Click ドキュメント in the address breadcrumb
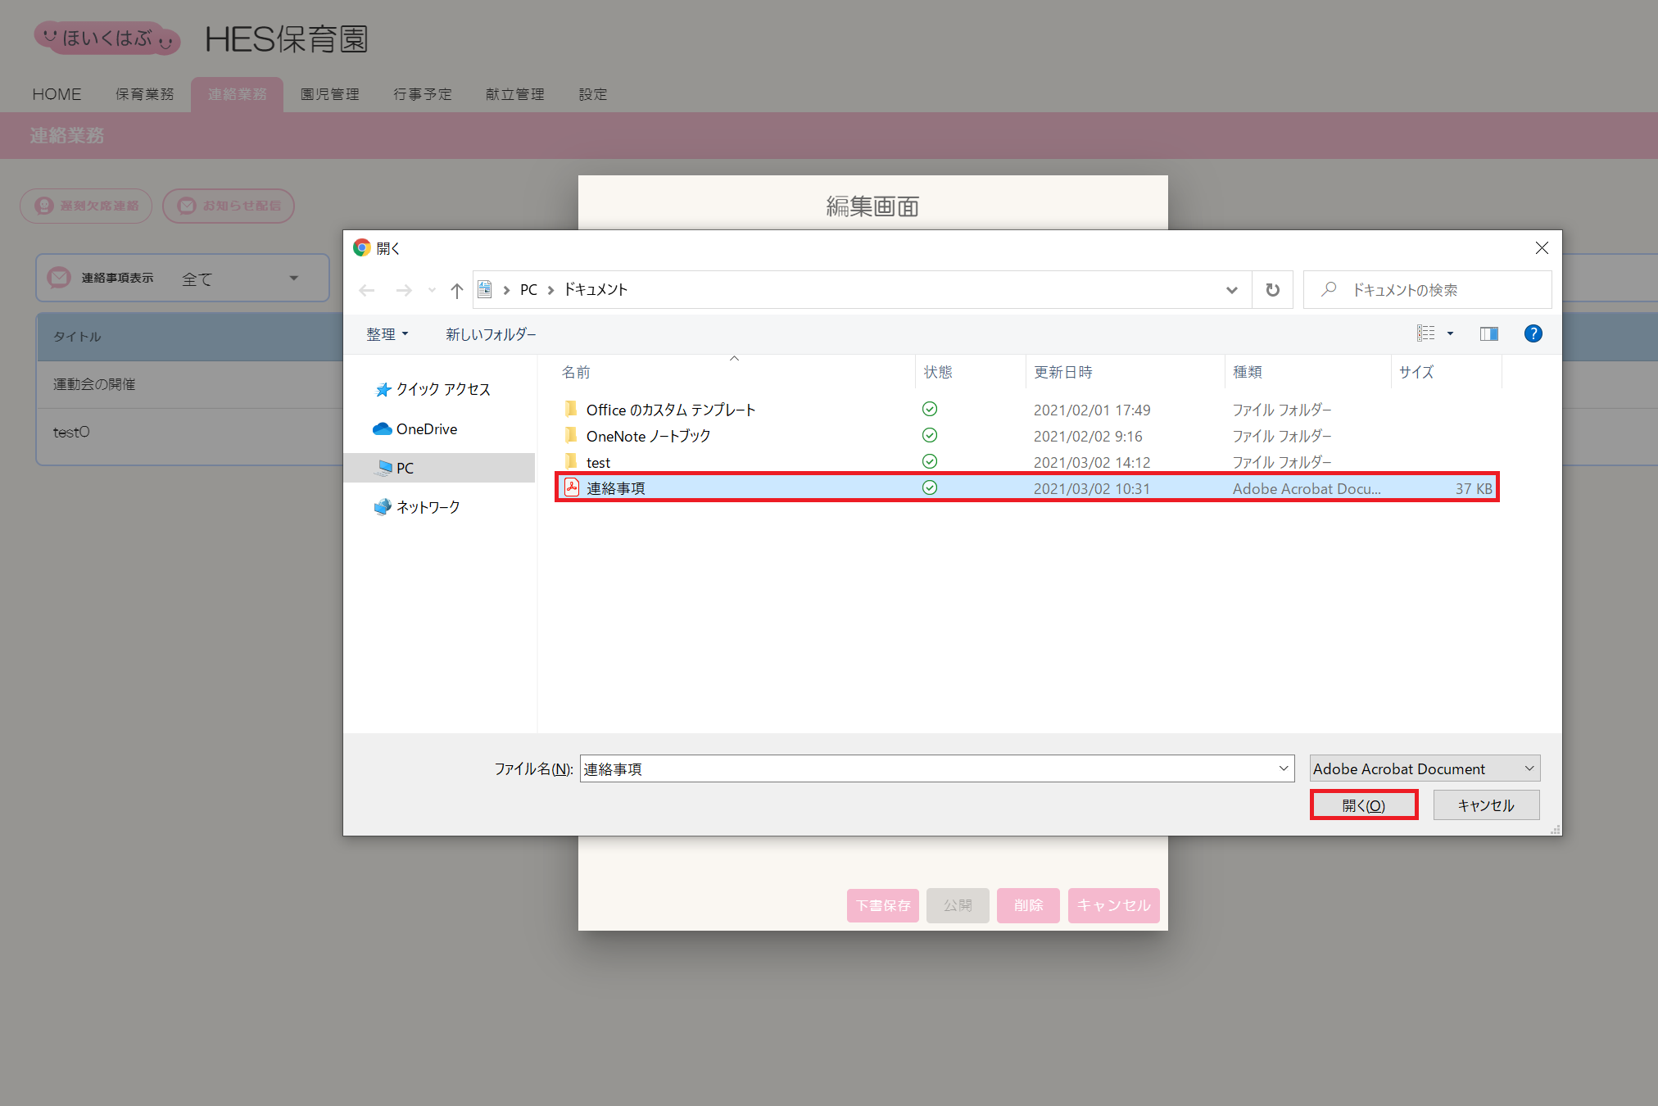The width and height of the screenshot is (1658, 1106). pyautogui.click(x=596, y=290)
